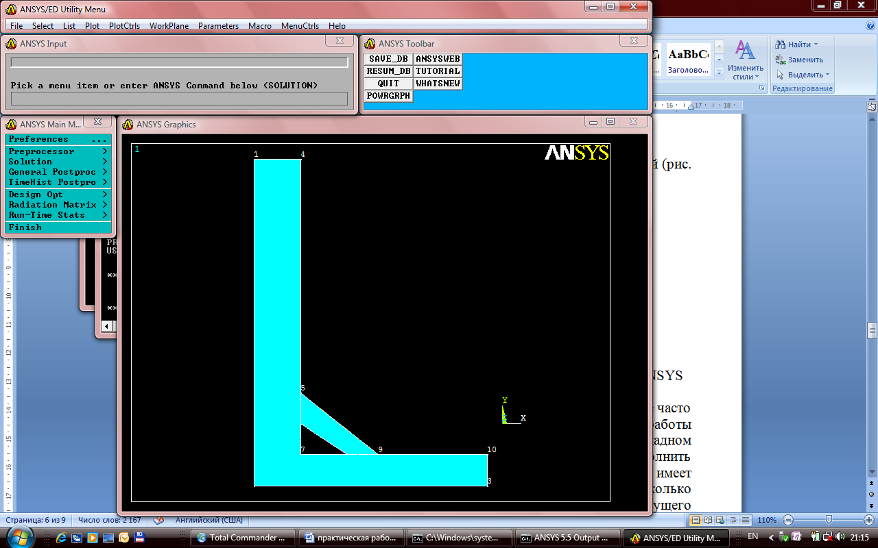Switch to Print Layout view in Word
Screen dimensions: 878x548
[x=696, y=520]
